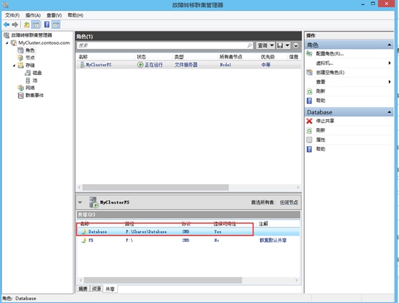Open the File (F) menu
The height and width of the screenshot is (303, 399).
click(x=12, y=15)
